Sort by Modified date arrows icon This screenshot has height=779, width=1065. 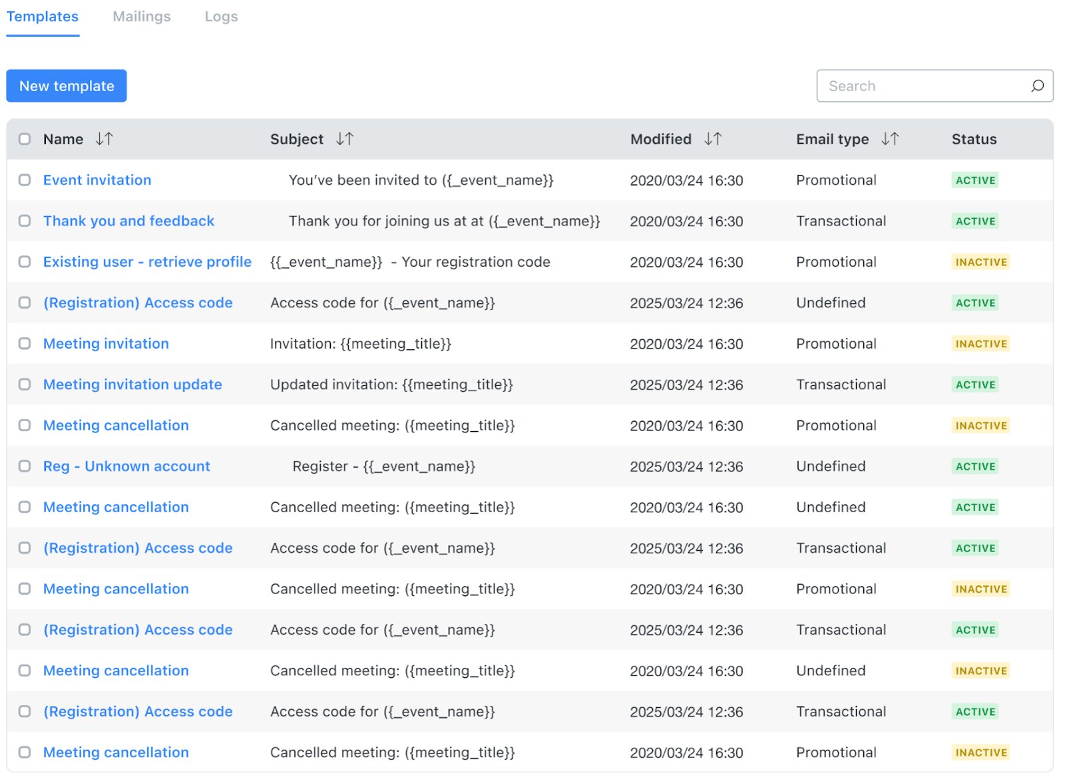713,139
